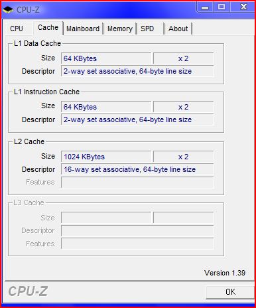Click the CPU-Z title bar text

[x=28, y=10]
